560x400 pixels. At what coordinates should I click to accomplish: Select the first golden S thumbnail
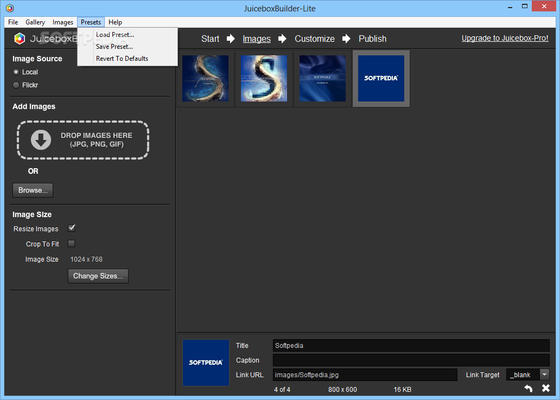205,78
